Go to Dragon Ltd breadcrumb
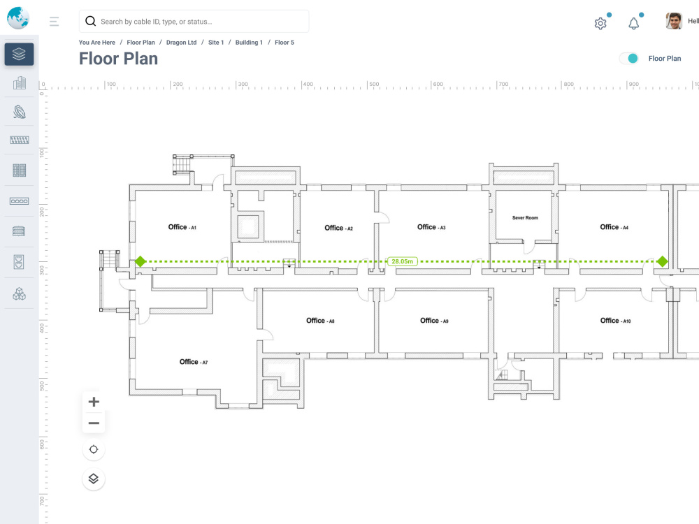This screenshot has height=524, width=699. pyautogui.click(x=182, y=43)
